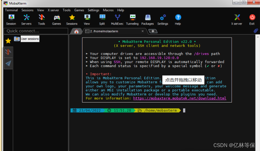Image resolution: width=260 pixels, height=151 pixels.
Task: Focus the Quick connect input field
Action: coord(36,31)
